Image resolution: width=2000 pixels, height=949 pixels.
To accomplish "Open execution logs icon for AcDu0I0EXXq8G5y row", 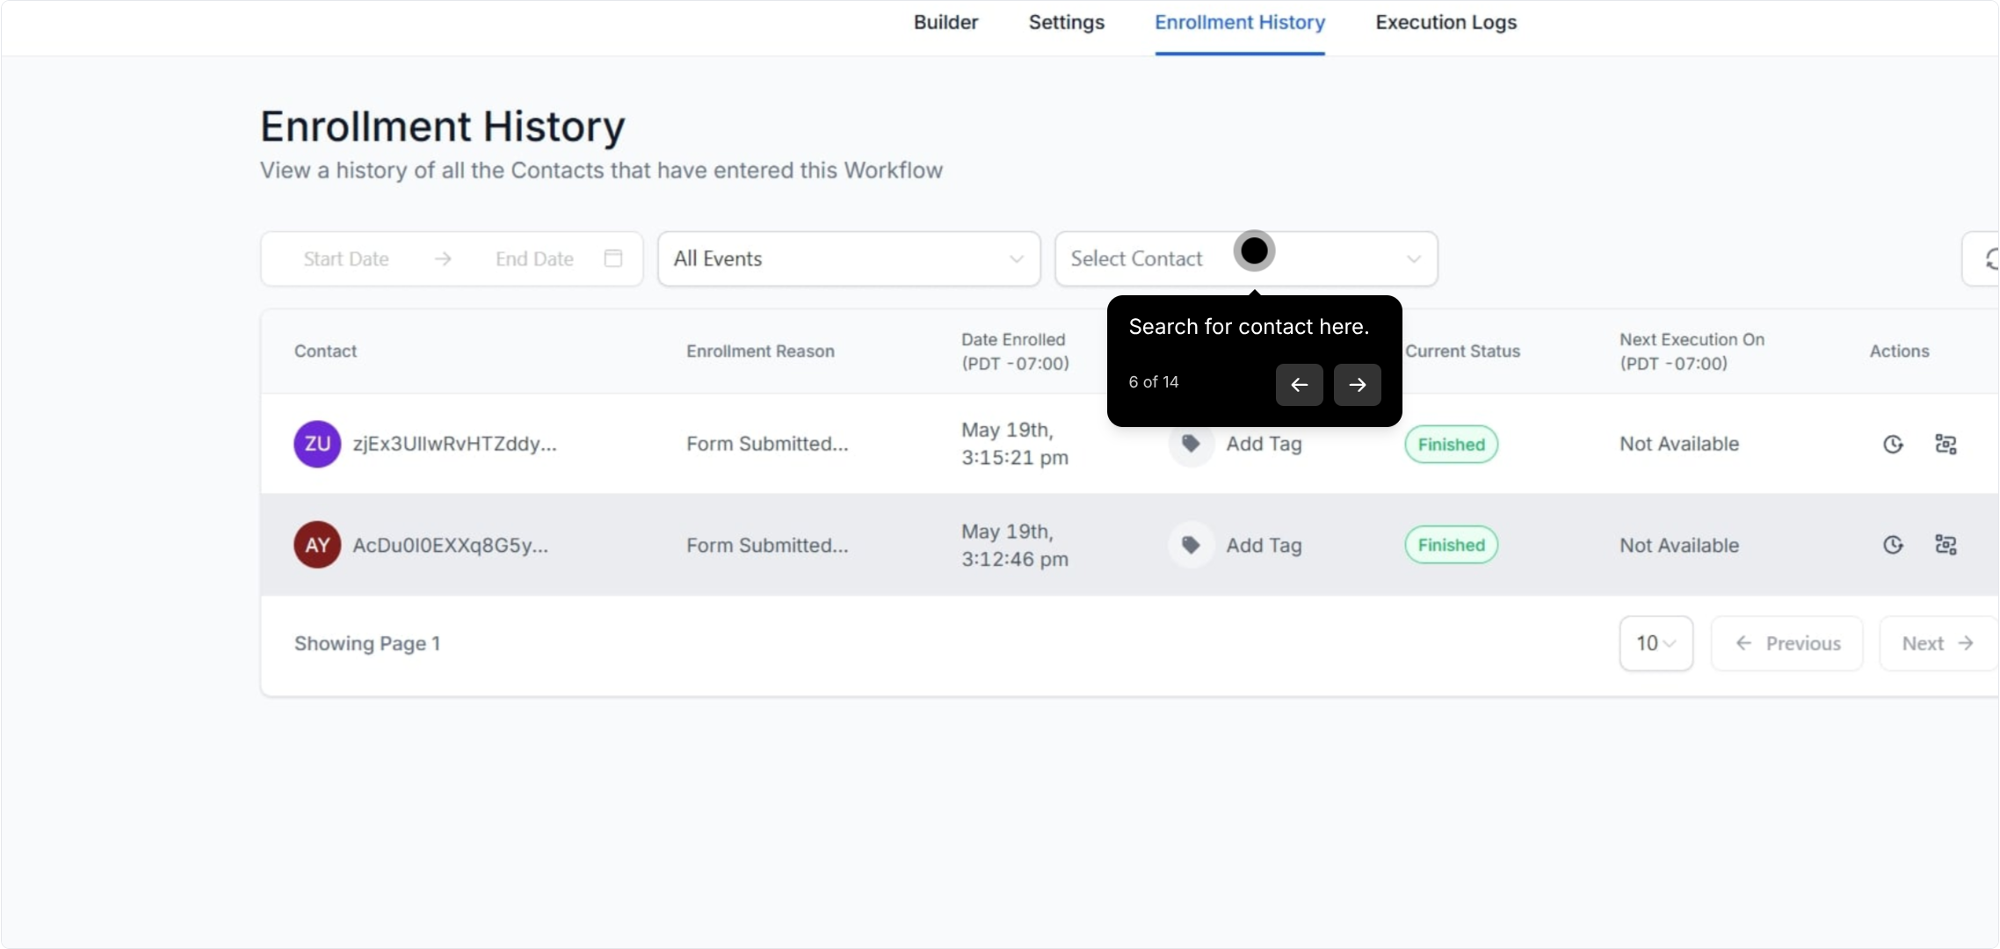I will (x=1946, y=545).
